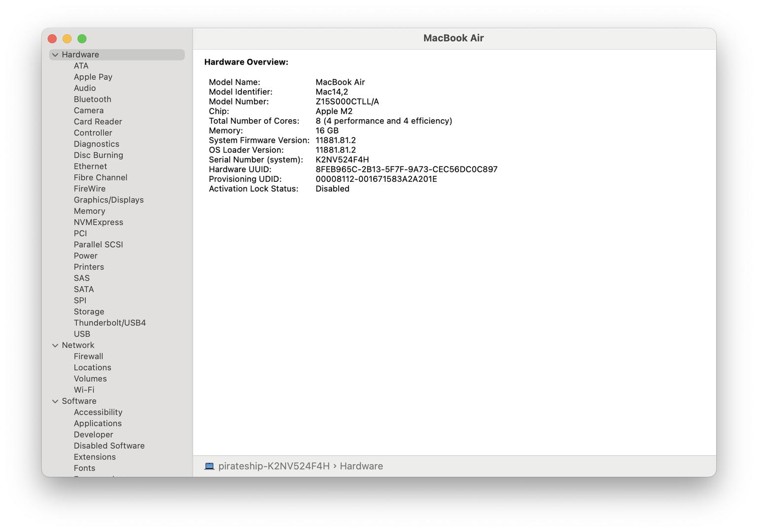Click the model number Z15S000CTLL/A
The width and height of the screenshot is (758, 532).
point(347,101)
